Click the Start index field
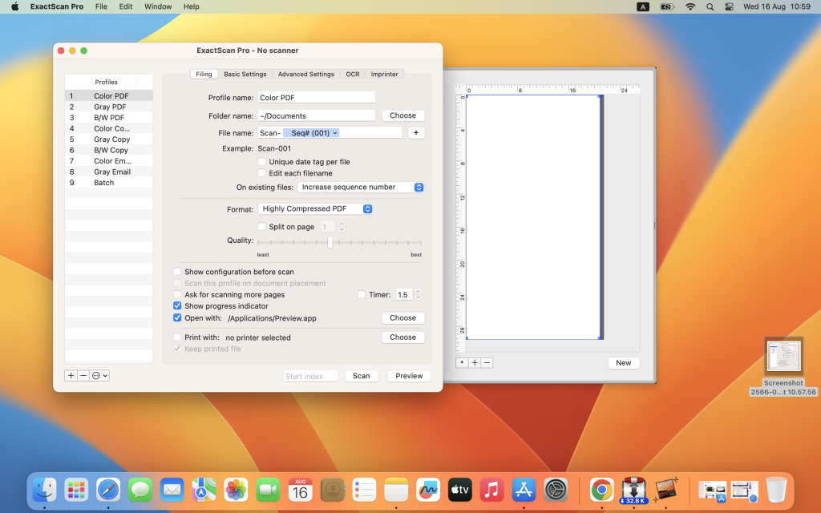 pos(310,376)
